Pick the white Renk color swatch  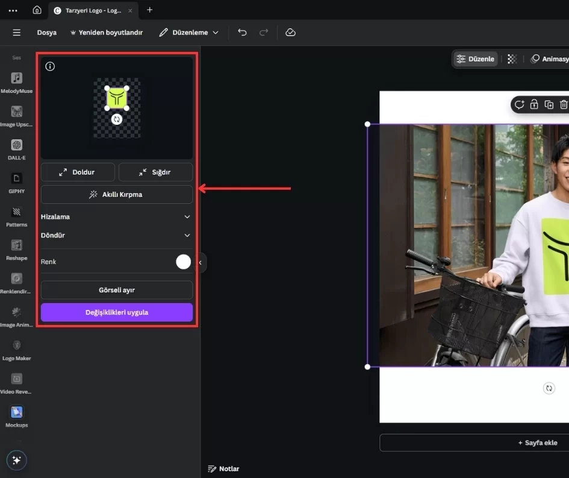(x=183, y=262)
